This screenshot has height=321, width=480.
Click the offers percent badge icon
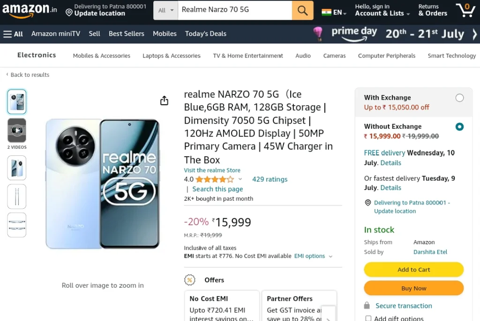click(190, 280)
